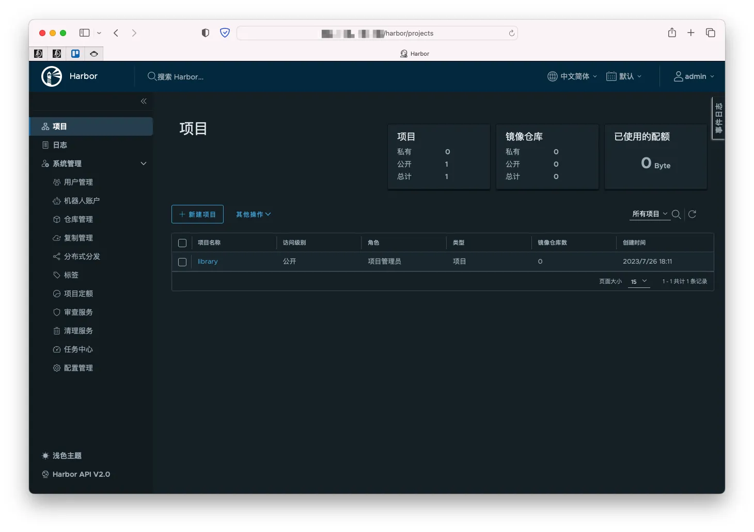This screenshot has height=532, width=754.
Task: Toggle the select-all projects checkbox
Action: click(x=182, y=243)
